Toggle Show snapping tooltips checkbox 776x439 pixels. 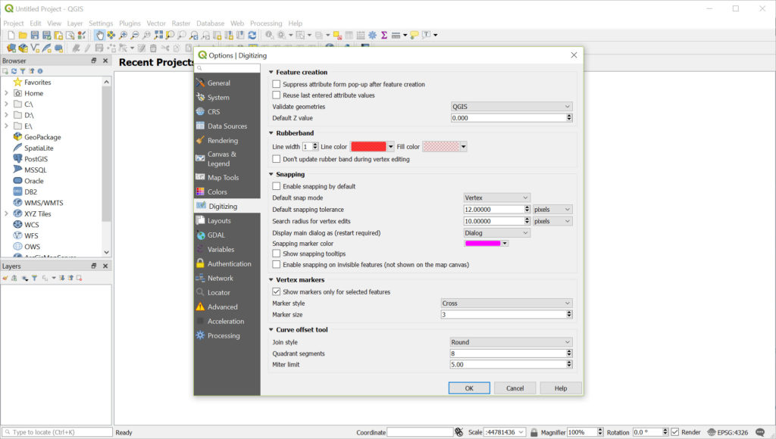[276, 254]
